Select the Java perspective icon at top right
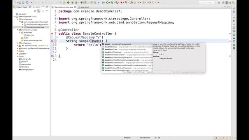 226,3
